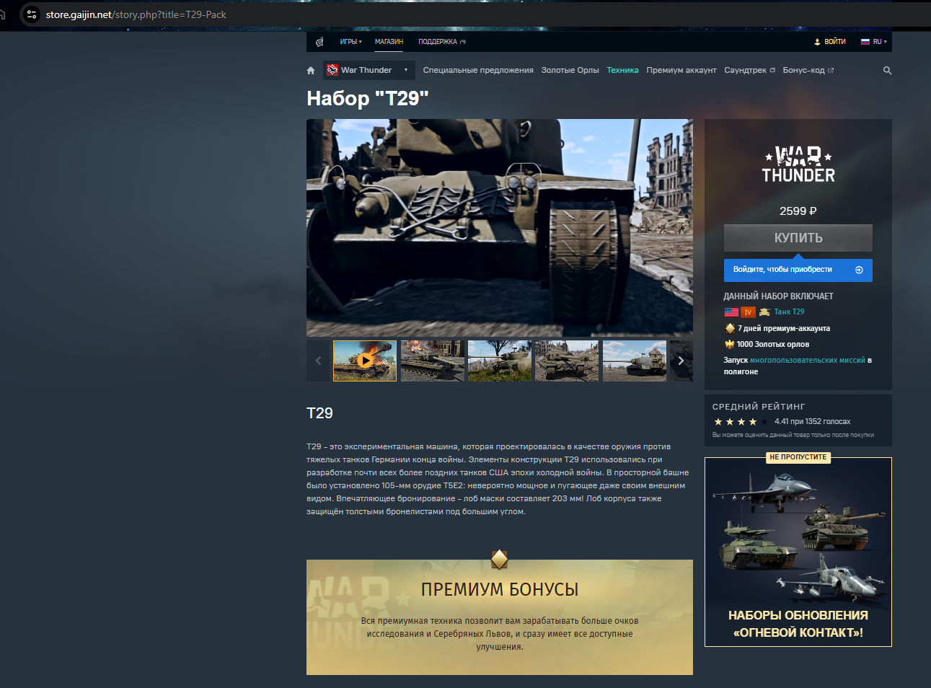Click Войдите, чтобы приобрести button
The height and width of the screenshot is (688, 931).
pyautogui.click(x=798, y=270)
